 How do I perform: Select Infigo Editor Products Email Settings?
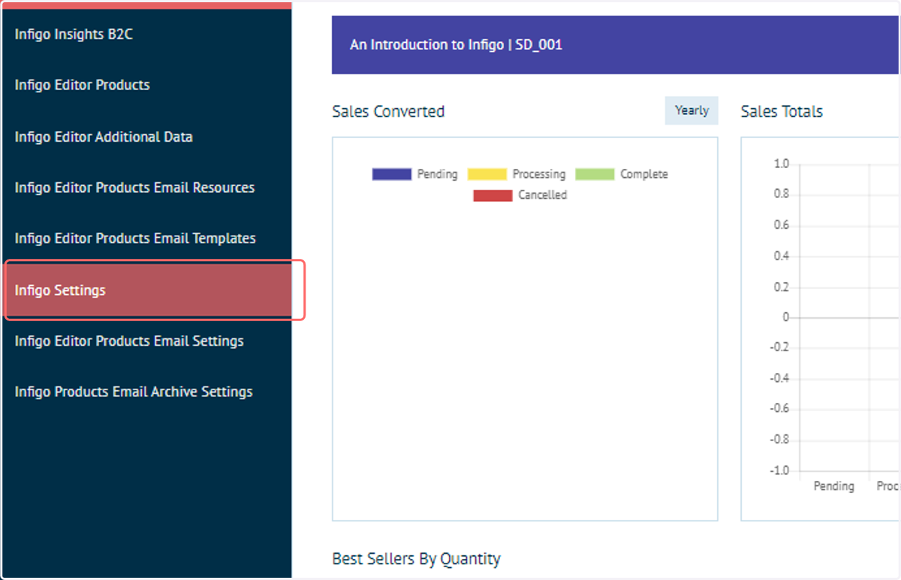[x=129, y=341]
